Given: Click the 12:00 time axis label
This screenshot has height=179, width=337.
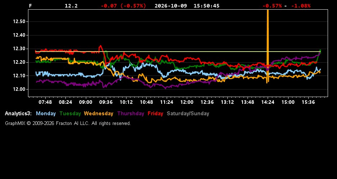Looking at the screenshot, I should [187, 102].
